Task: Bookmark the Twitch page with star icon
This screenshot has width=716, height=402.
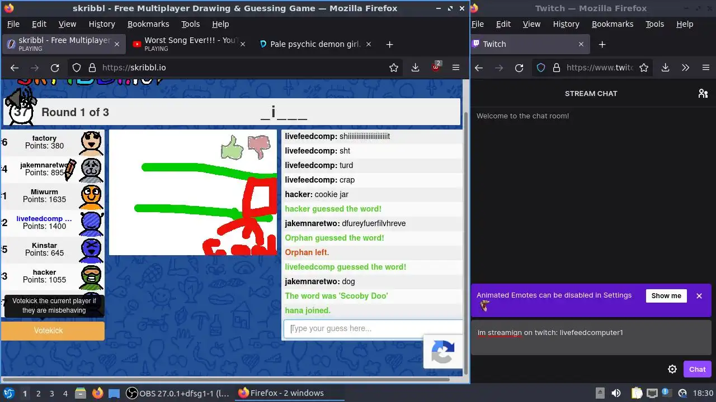Action: point(644,68)
